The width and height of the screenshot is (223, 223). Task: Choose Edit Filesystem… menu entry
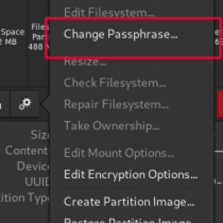click(109, 12)
